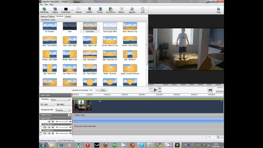Switch to the Media List tab
Viewport: 263px width, 148px height.
[44, 16]
